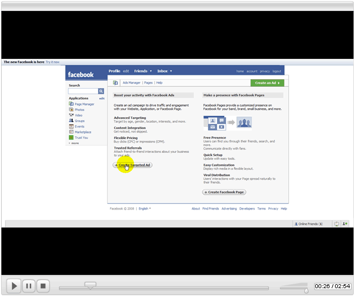Open the About footer link
This screenshot has width=356, height=298.
click(x=197, y=209)
